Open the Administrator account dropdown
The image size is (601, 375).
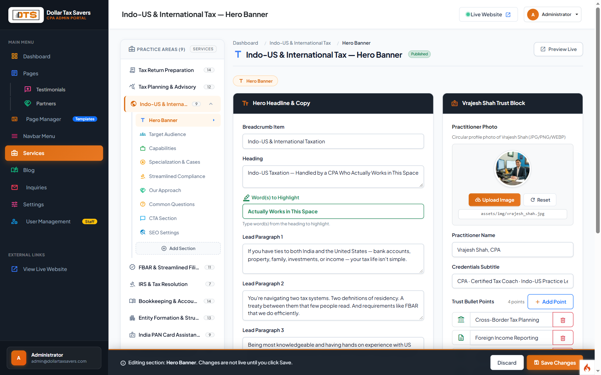pos(553,14)
